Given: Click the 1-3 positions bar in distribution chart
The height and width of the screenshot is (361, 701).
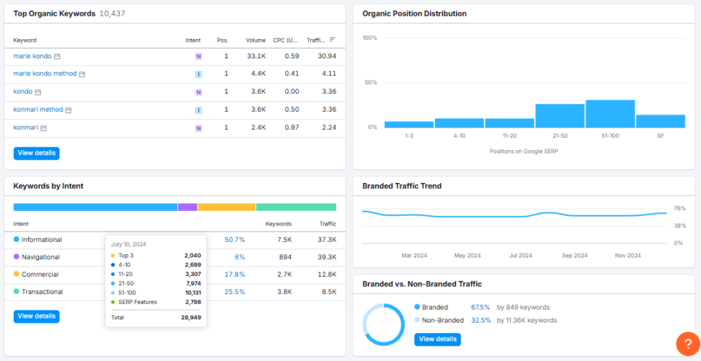Looking at the screenshot, I should point(409,125).
